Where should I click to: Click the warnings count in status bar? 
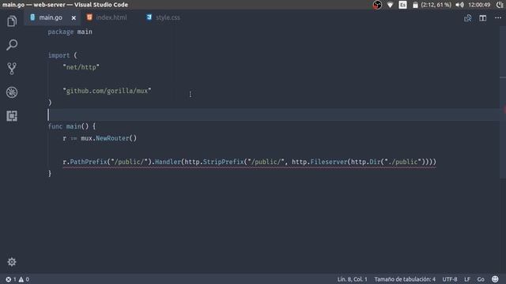24,279
